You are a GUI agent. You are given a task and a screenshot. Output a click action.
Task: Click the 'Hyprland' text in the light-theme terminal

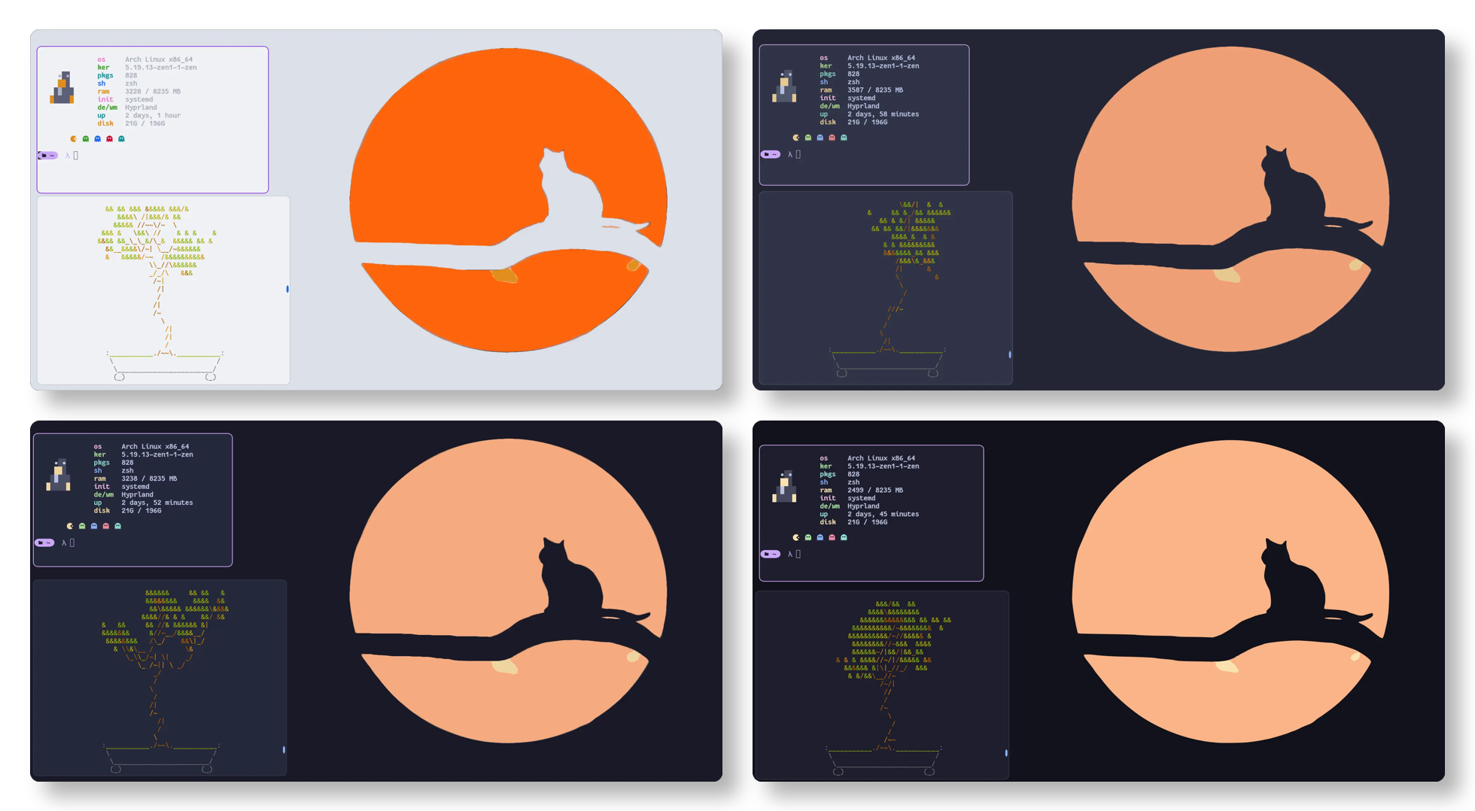click(141, 108)
